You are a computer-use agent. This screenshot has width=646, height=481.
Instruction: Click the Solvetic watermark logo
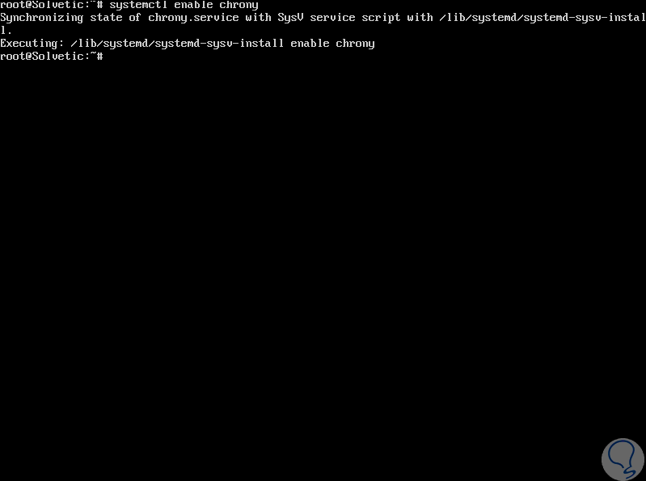click(623, 460)
